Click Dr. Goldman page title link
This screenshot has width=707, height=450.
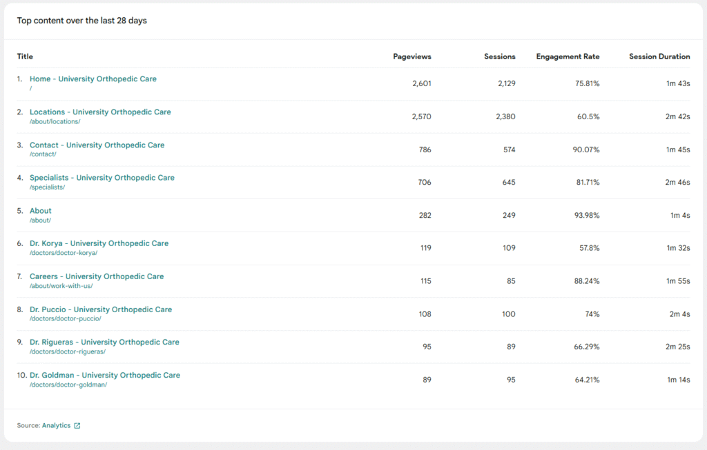[104, 376]
